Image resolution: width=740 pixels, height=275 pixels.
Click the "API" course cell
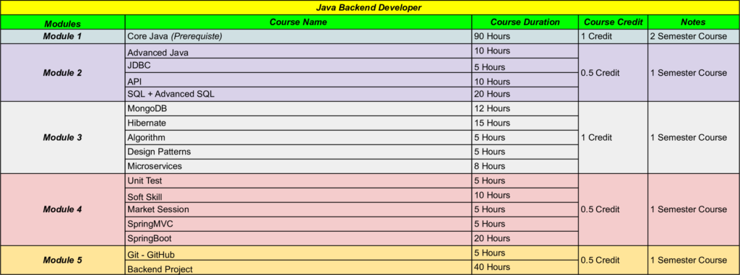tap(298, 80)
